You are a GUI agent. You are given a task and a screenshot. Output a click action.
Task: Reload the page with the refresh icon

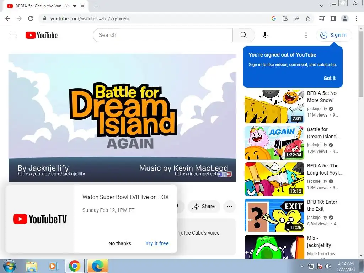point(31,18)
